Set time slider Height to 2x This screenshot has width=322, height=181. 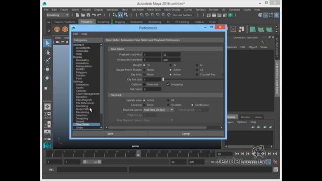tap(171, 65)
